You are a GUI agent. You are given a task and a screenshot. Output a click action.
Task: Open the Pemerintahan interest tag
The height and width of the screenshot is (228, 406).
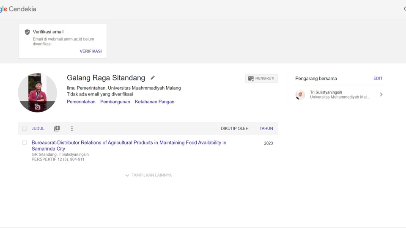[x=81, y=102]
